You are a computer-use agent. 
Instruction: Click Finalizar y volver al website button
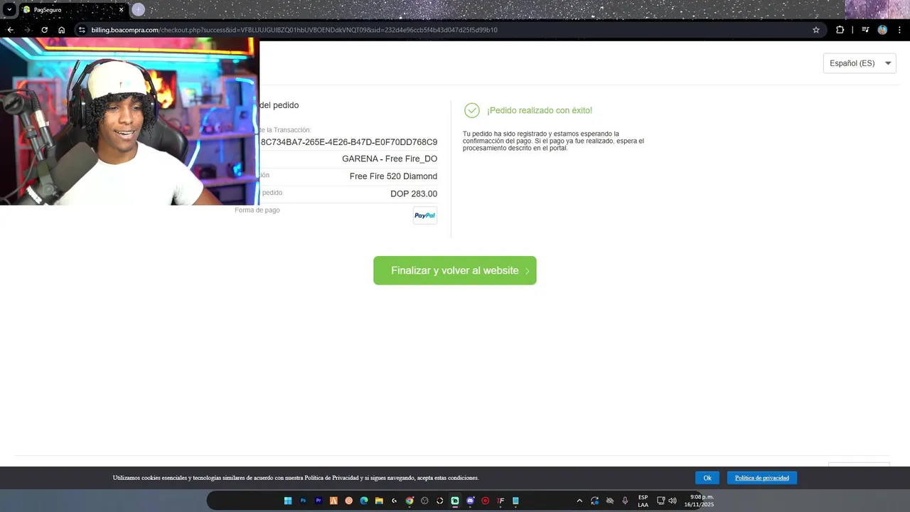(455, 270)
